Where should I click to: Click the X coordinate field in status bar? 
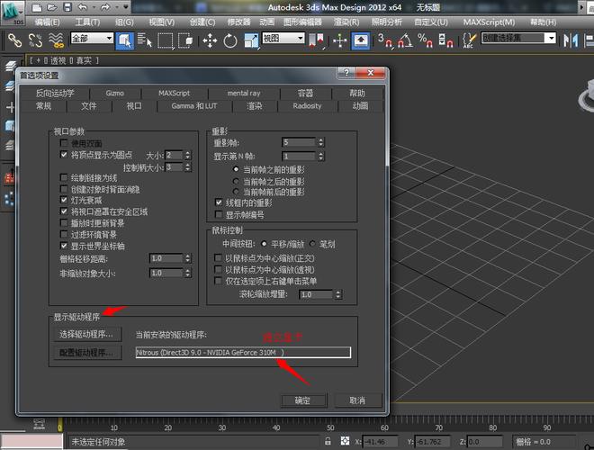[380, 442]
